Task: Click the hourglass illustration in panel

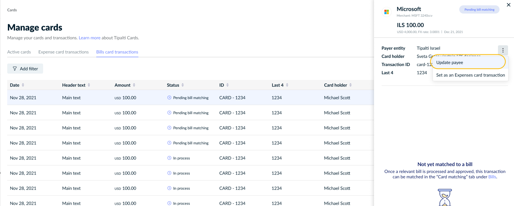Action: point(445,197)
